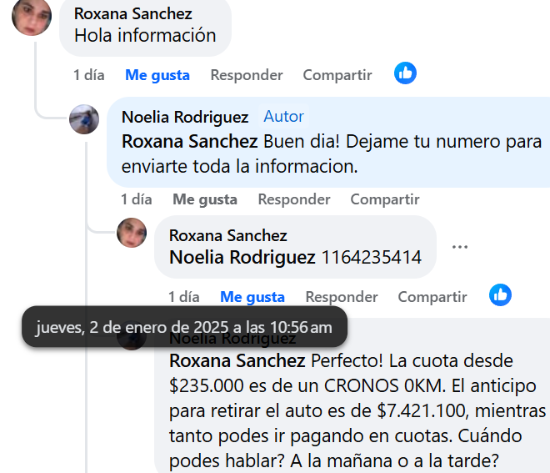Image resolution: width=550 pixels, height=473 pixels.
Task: Toggle Me gusta on the 1164235414 comment
Action: coord(252,297)
